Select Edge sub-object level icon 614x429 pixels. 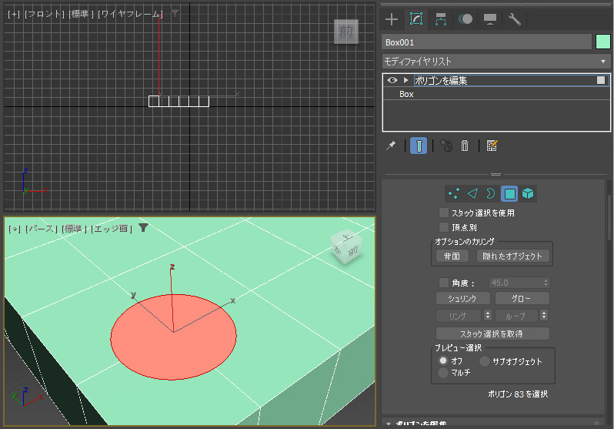(x=472, y=194)
